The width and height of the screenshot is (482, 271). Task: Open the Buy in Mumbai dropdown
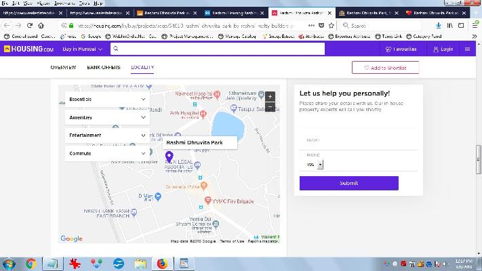click(82, 49)
